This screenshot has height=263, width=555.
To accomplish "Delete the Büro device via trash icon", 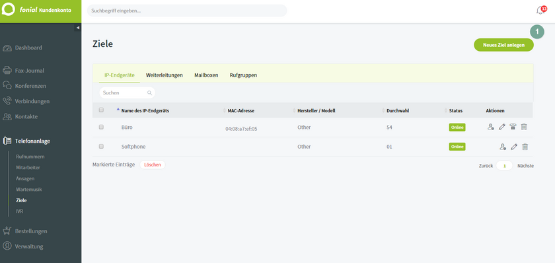I will [x=524, y=127].
